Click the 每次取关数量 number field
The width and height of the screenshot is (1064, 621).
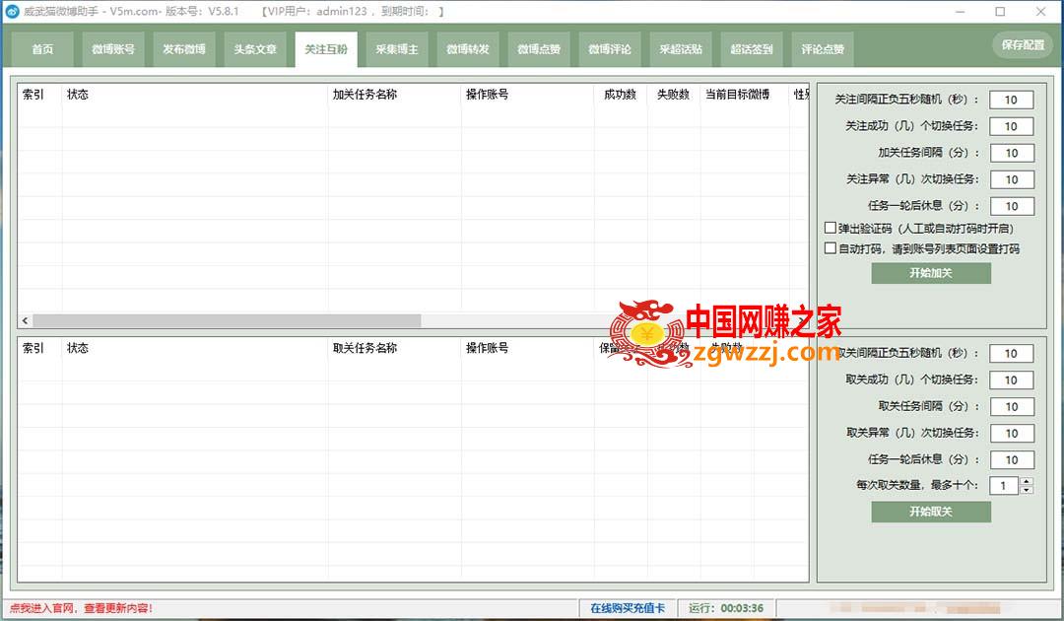[1004, 485]
